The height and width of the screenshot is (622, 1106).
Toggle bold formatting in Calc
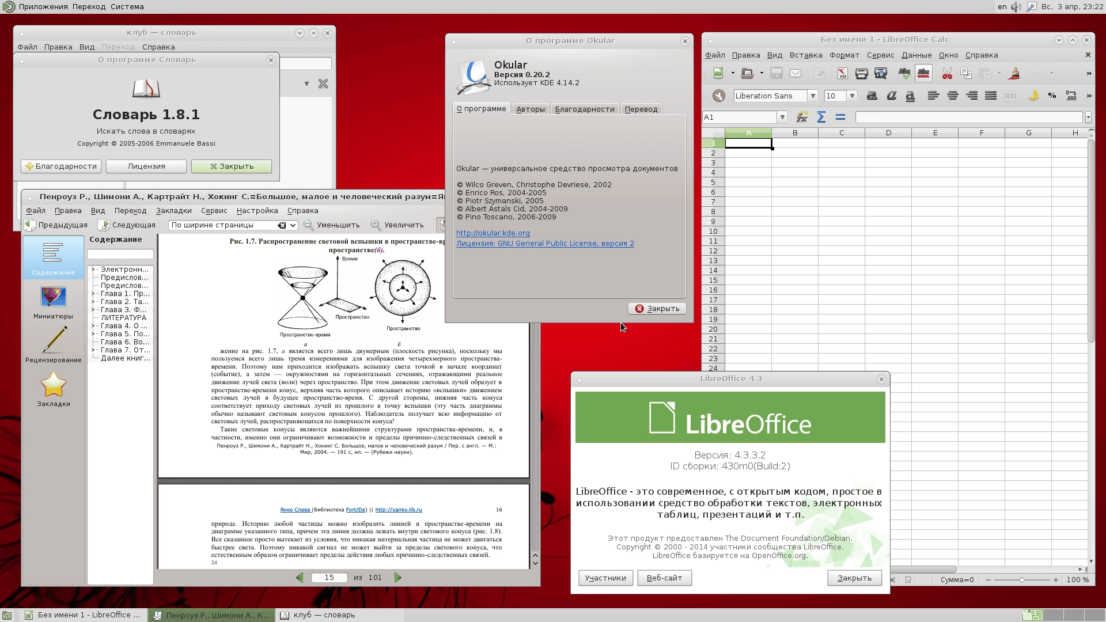coord(872,96)
